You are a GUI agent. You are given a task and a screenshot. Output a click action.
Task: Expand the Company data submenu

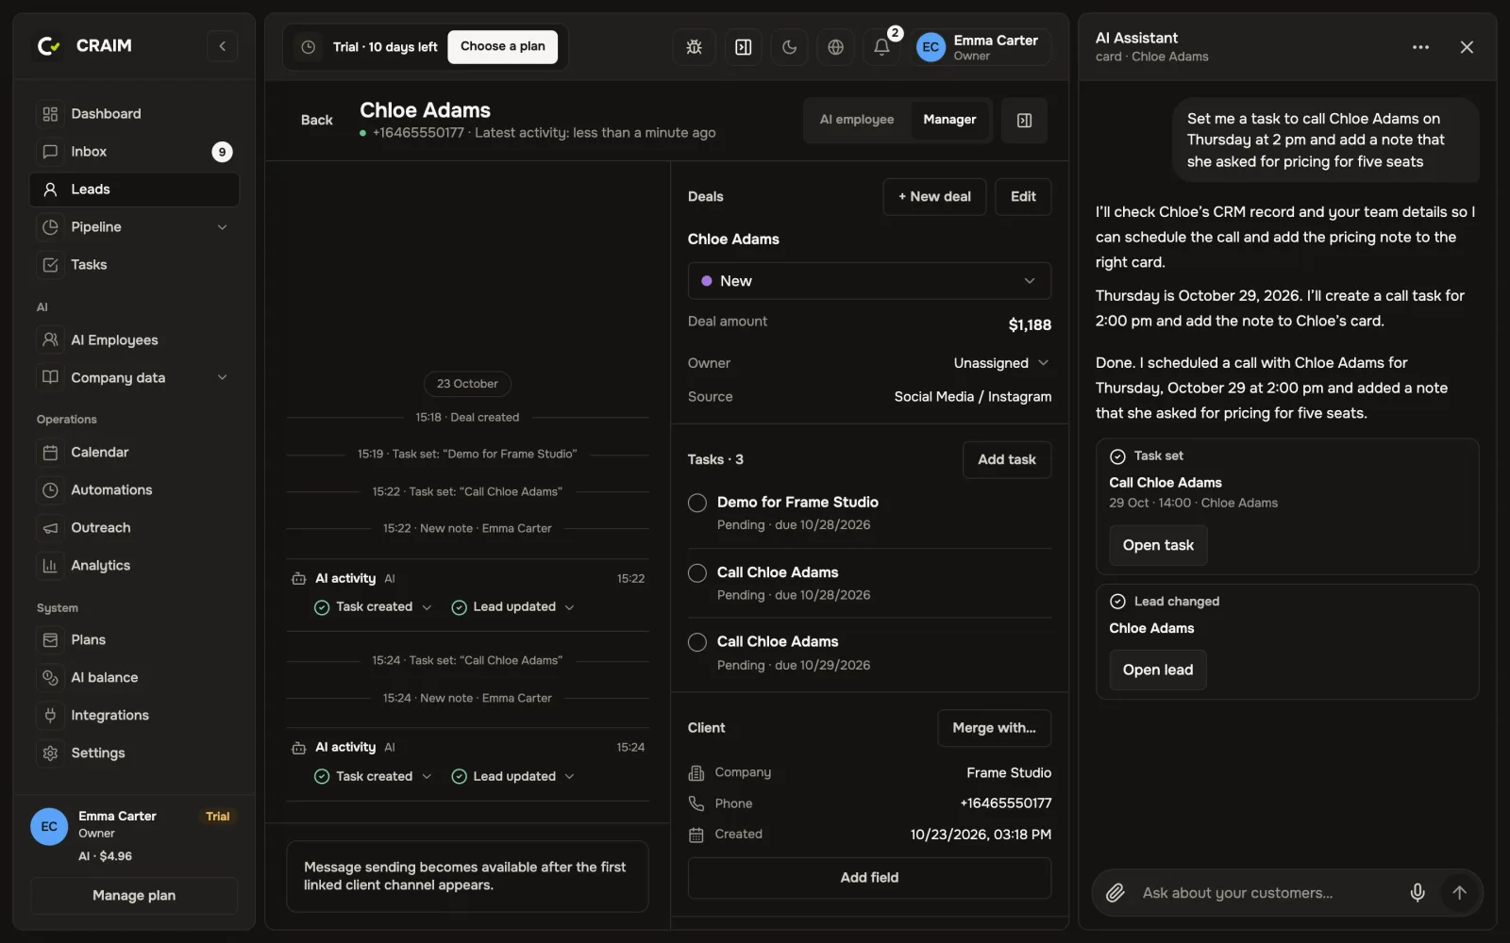pyautogui.click(x=223, y=378)
